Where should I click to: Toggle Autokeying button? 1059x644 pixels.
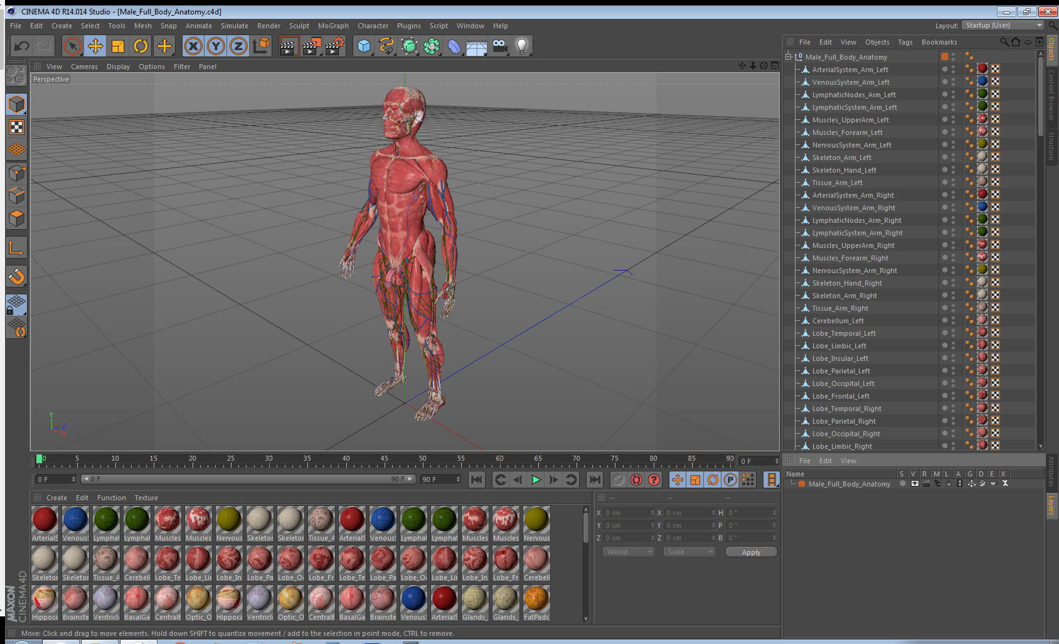click(x=636, y=480)
